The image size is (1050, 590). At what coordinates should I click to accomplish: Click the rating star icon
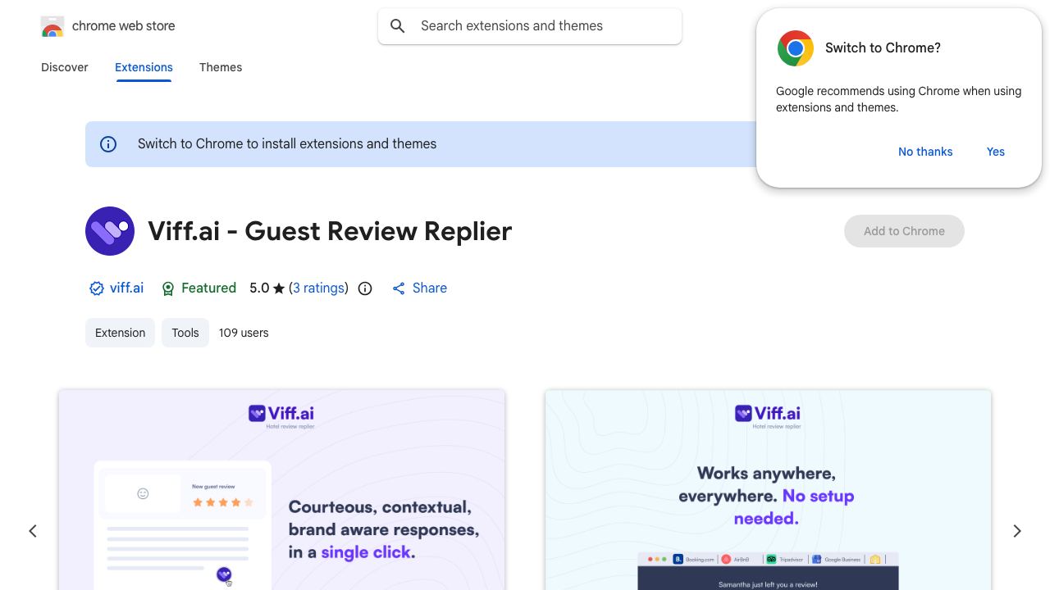(279, 288)
